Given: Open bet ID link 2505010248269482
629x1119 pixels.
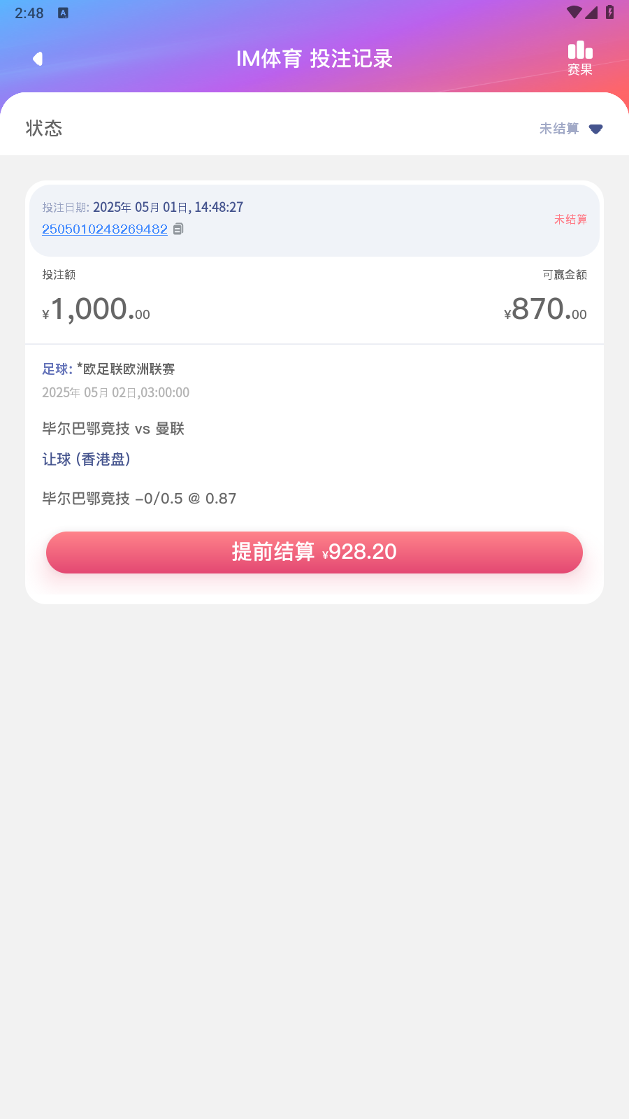Looking at the screenshot, I should (105, 229).
